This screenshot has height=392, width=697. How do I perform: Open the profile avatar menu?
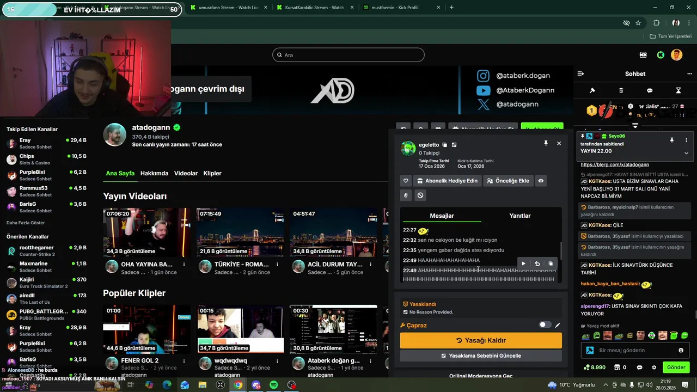pos(676,55)
